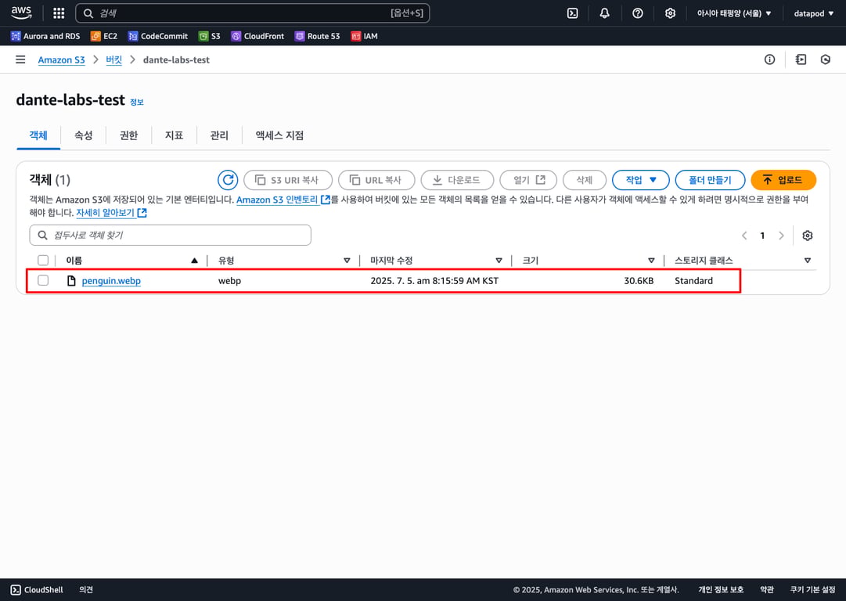846x601 pixels.
Task: Open the datapod account menu
Action: (814, 13)
